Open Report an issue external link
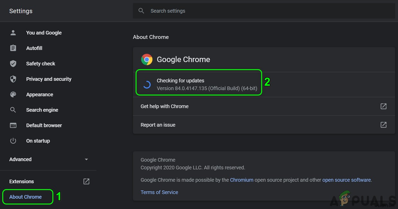The height and width of the screenshot is (209, 398). pyautogui.click(x=384, y=125)
